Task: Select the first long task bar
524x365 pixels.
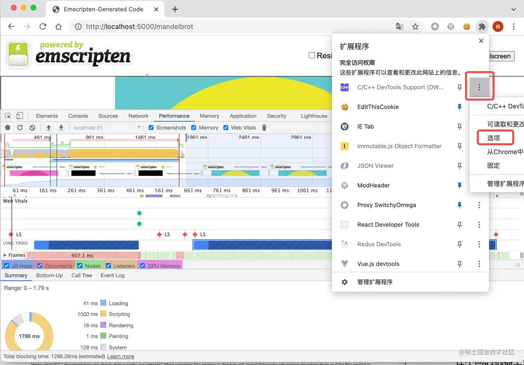Action: 86,245
